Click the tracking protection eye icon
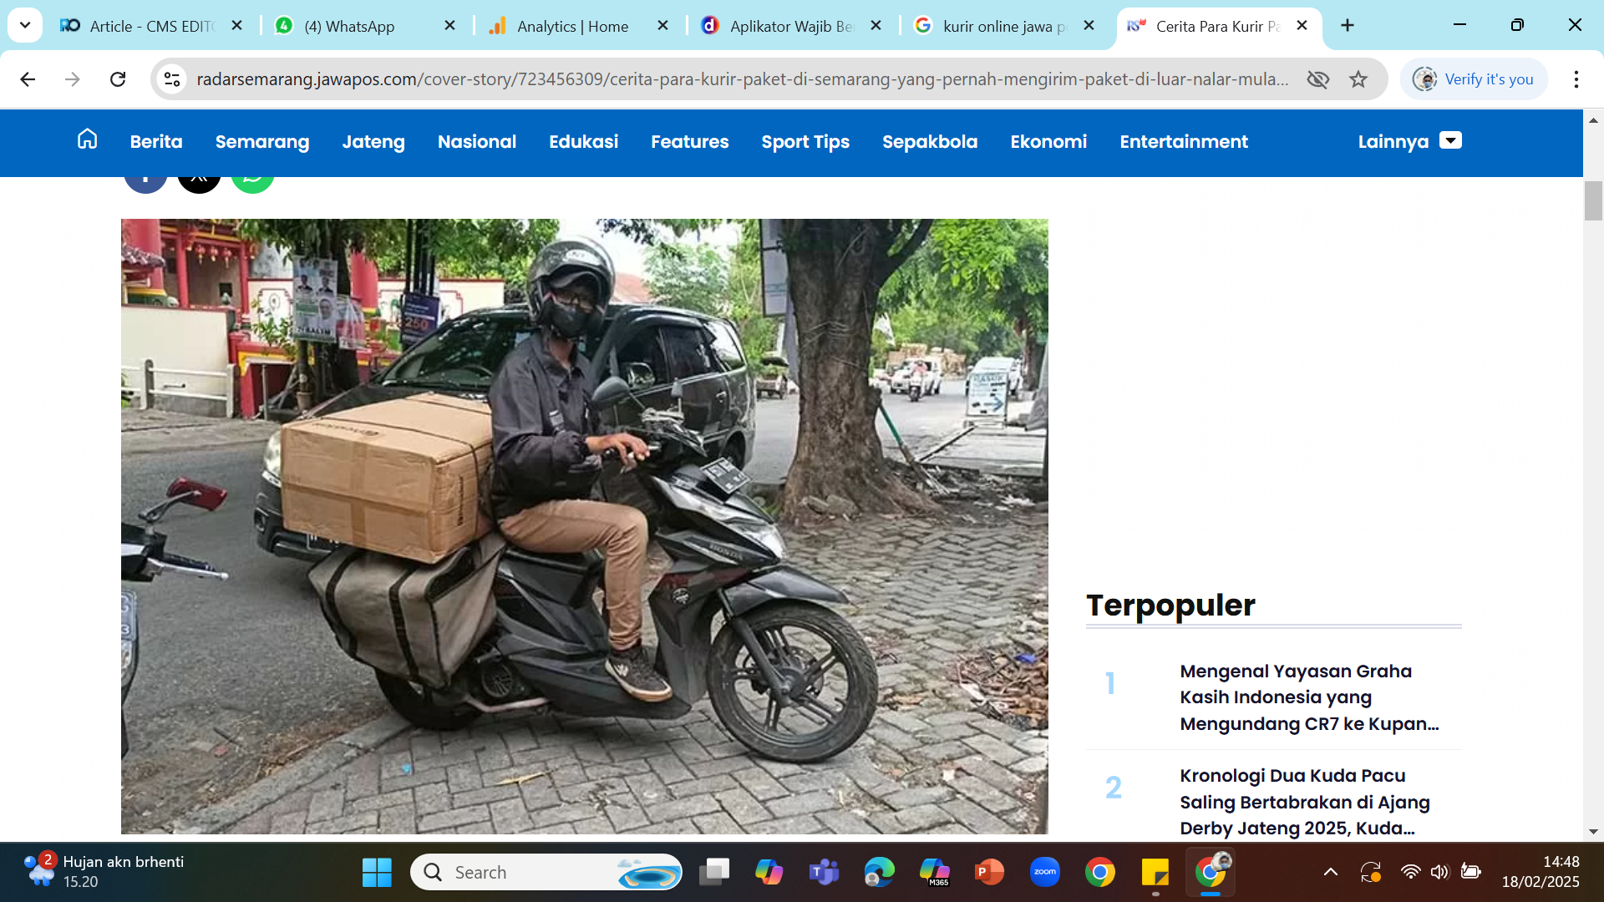 [x=1318, y=79]
